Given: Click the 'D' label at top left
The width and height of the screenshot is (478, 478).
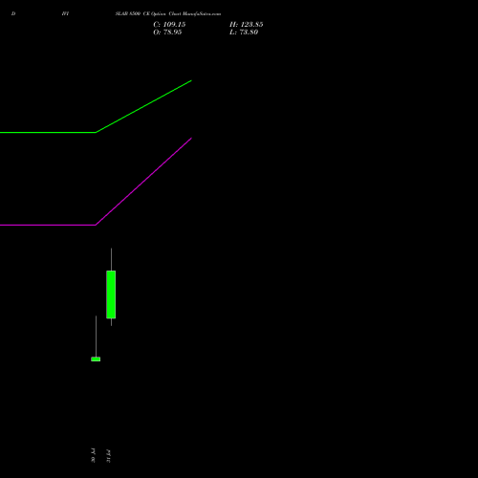Looking at the screenshot, I should pyautogui.click(x=13, y=13).
